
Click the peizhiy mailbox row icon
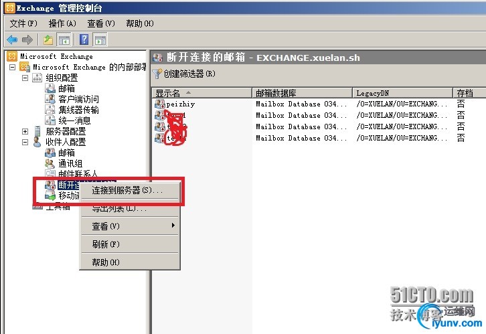coord(159,104)
